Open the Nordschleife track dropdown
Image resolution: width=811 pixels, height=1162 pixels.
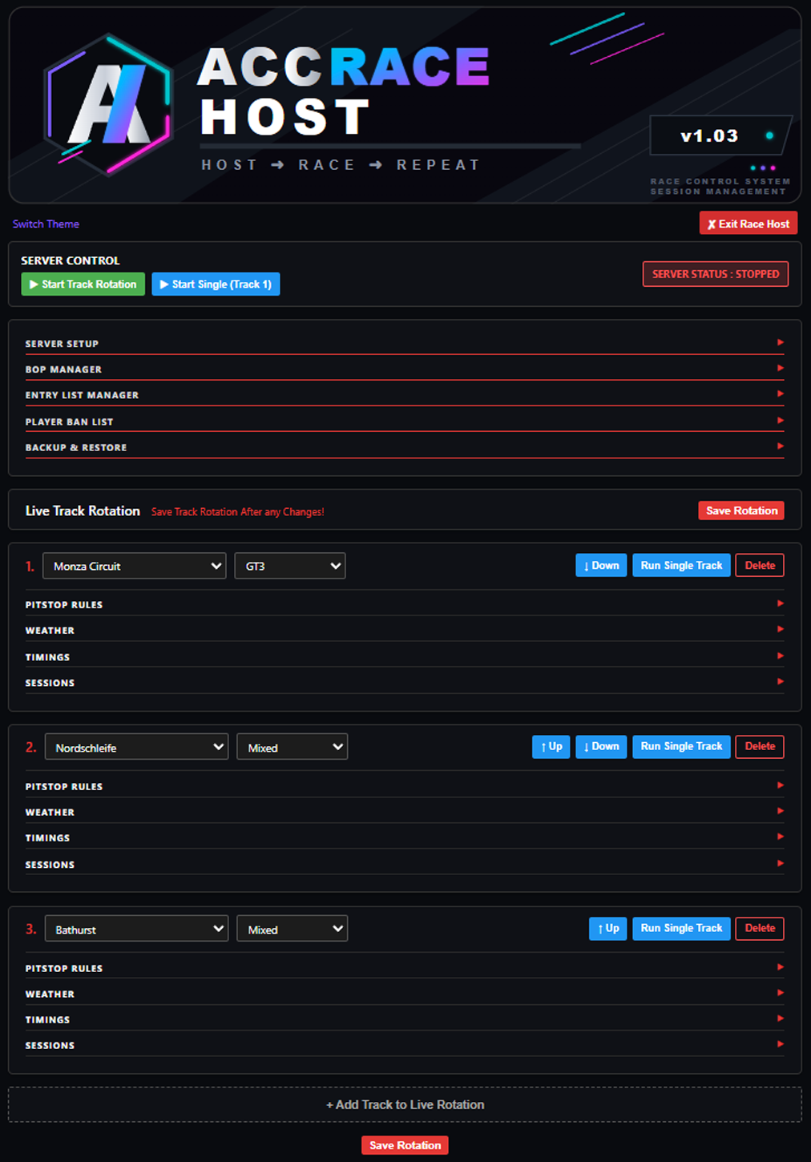(x=136, y=747)
